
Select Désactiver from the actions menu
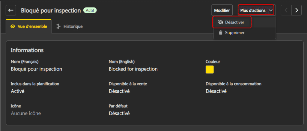234,22
